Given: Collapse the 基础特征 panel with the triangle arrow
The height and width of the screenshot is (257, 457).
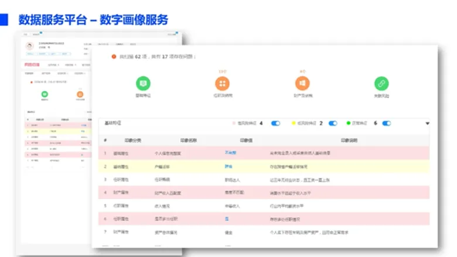Looking at the screenshot, I should [427, 124].
